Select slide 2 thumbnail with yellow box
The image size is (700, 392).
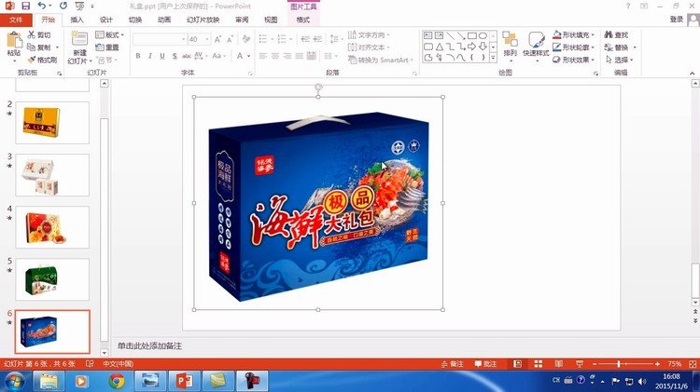coord(52,123)
